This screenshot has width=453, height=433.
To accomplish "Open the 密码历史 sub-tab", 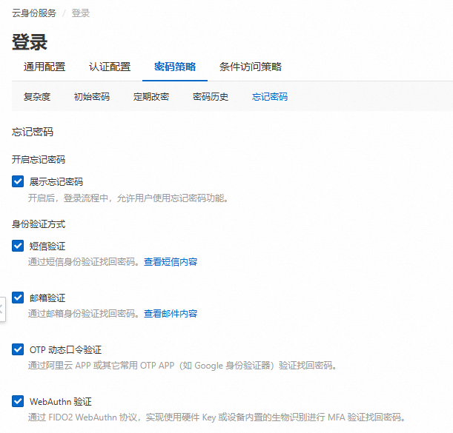I will pos(211,97).
